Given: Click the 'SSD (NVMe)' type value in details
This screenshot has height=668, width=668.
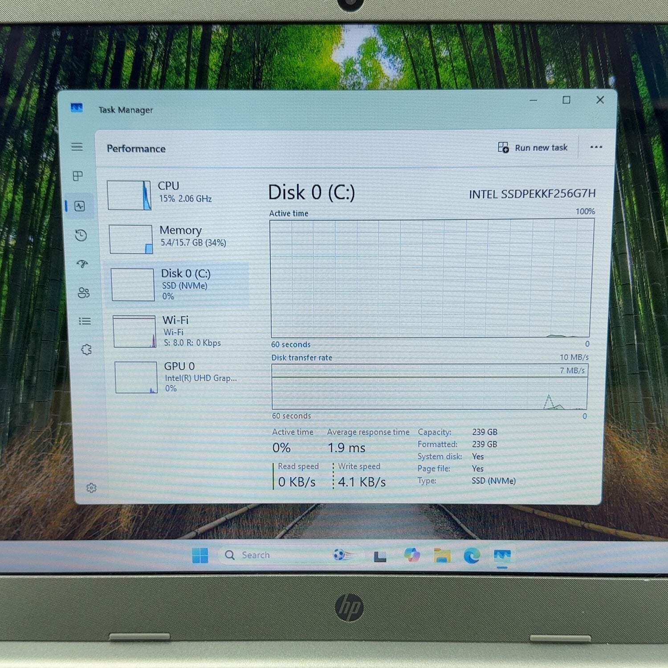Looking at the screenshot, I should [x=494, y=481].
